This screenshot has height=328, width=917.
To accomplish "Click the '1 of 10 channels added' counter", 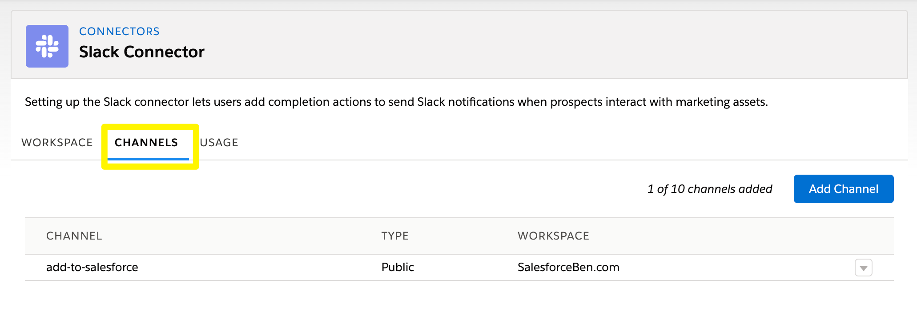I will (x=710, y=189).
